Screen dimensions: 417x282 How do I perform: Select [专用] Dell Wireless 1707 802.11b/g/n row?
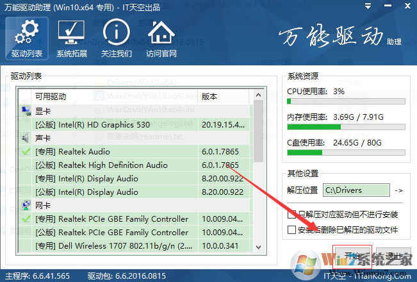135,246
